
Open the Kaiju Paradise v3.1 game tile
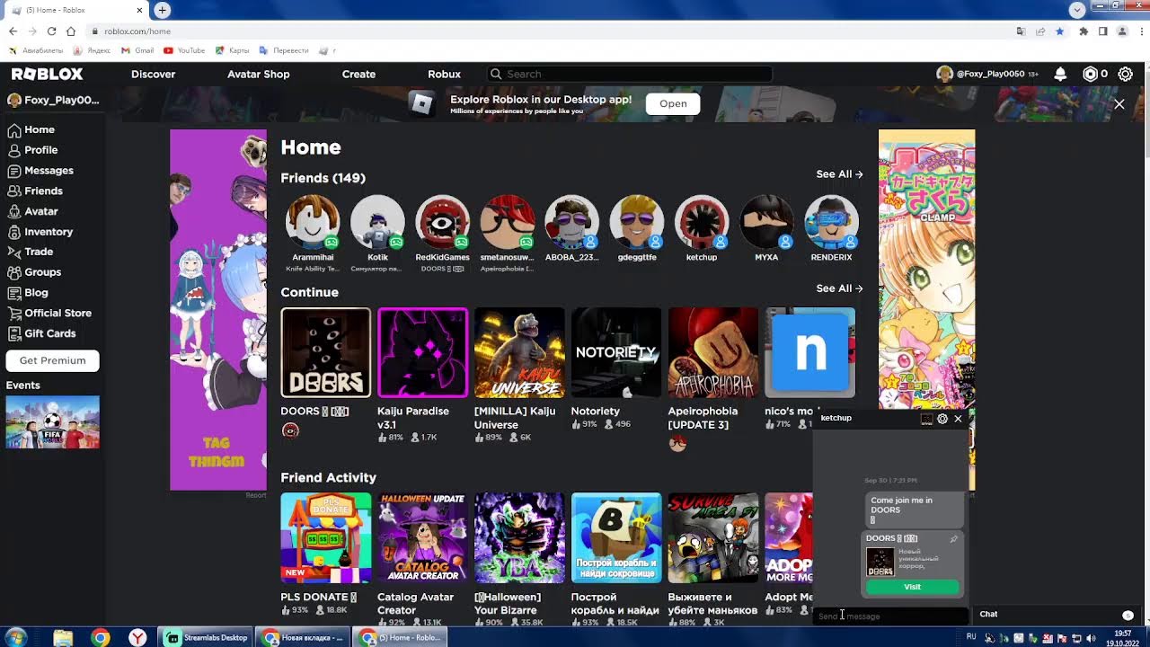coord(422,352)
